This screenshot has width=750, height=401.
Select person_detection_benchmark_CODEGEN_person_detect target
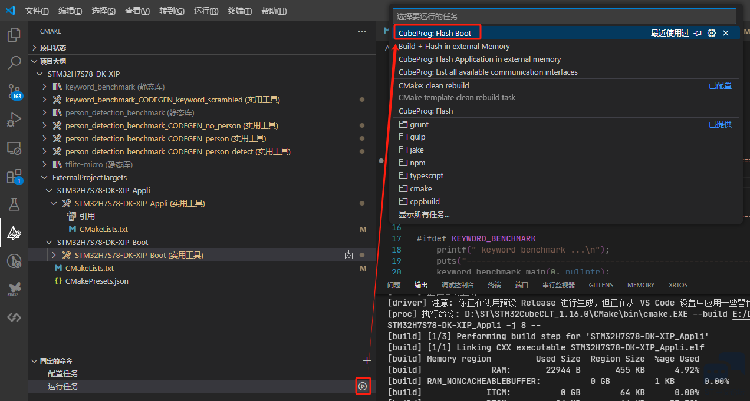(202, 151)
